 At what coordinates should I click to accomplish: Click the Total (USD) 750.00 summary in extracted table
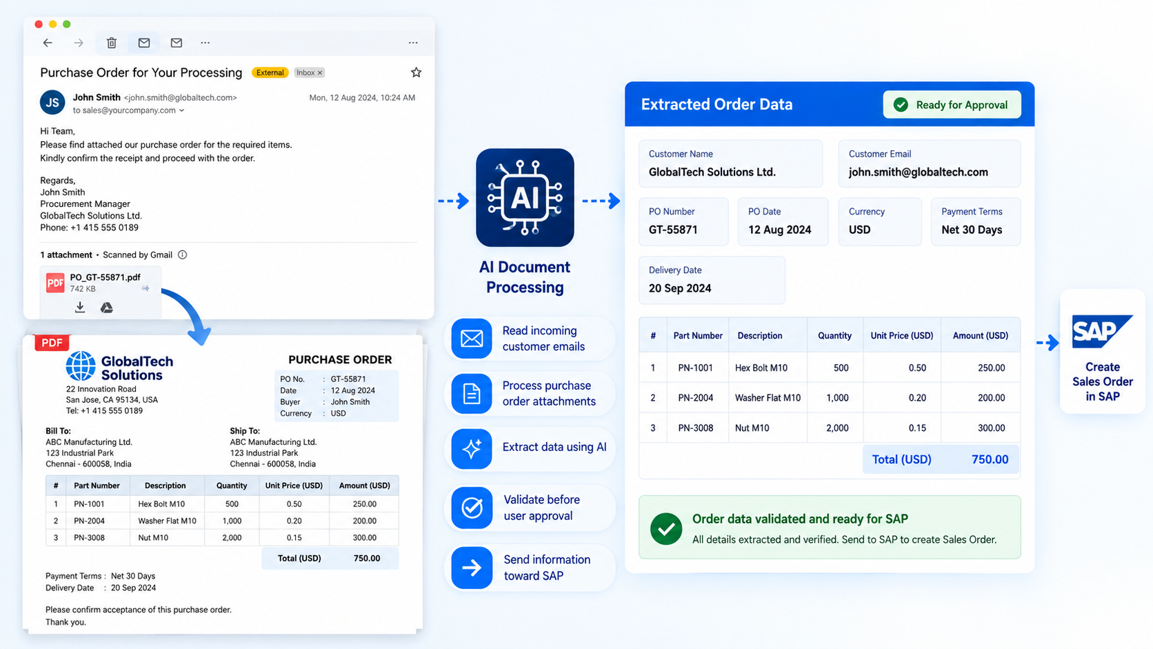point(941,459)
